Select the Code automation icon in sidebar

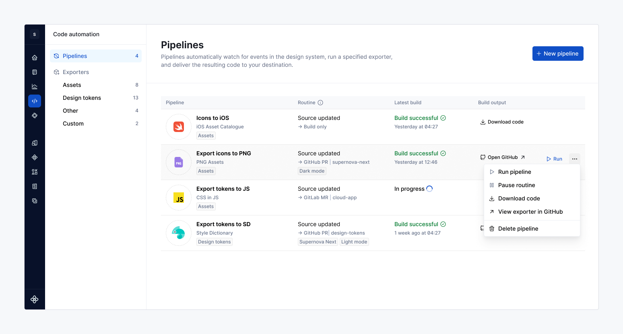[x=35, y=101]
